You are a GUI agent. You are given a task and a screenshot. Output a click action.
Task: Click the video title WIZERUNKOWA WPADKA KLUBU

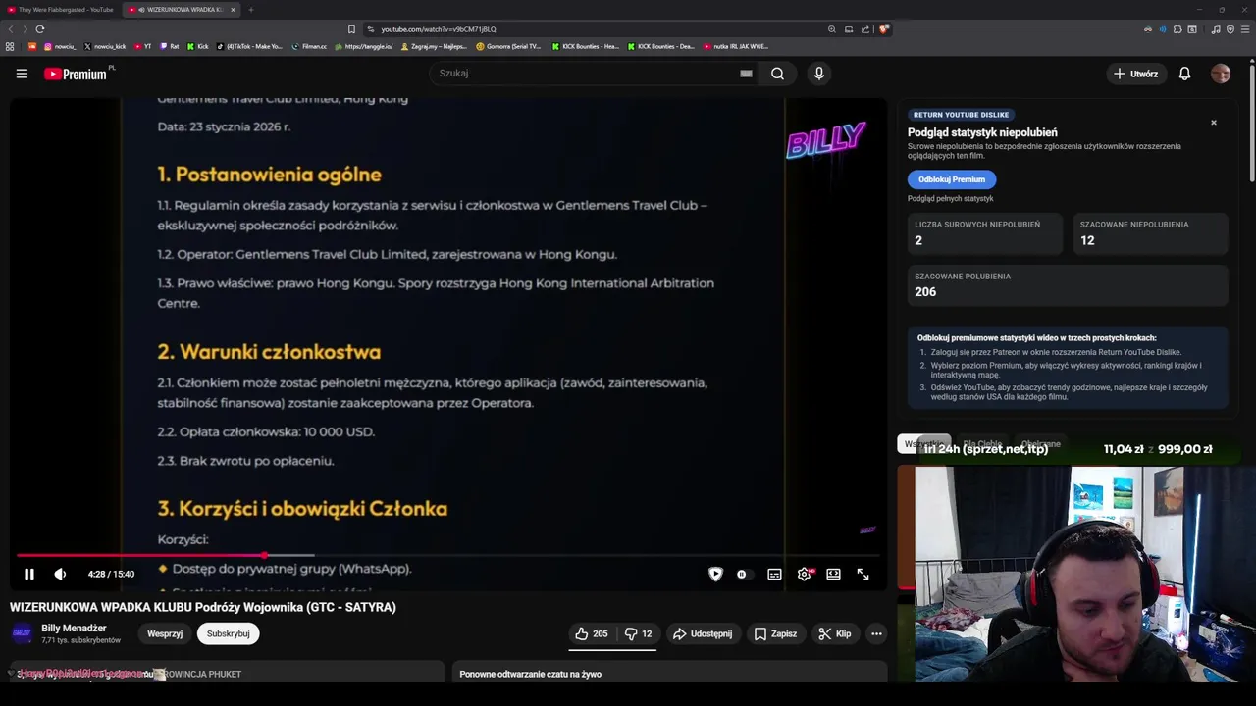203,607
